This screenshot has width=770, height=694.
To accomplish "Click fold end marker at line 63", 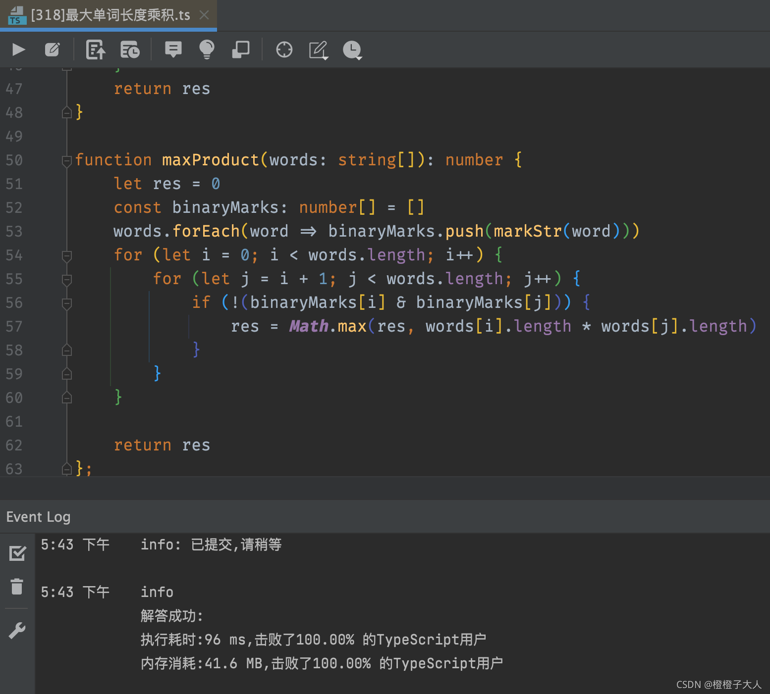I will tap(67, 468).
